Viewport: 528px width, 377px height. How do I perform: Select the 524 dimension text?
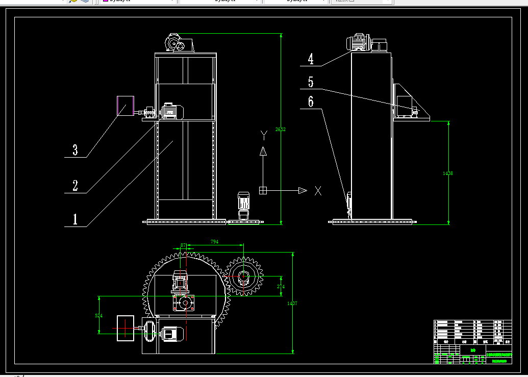98,316
